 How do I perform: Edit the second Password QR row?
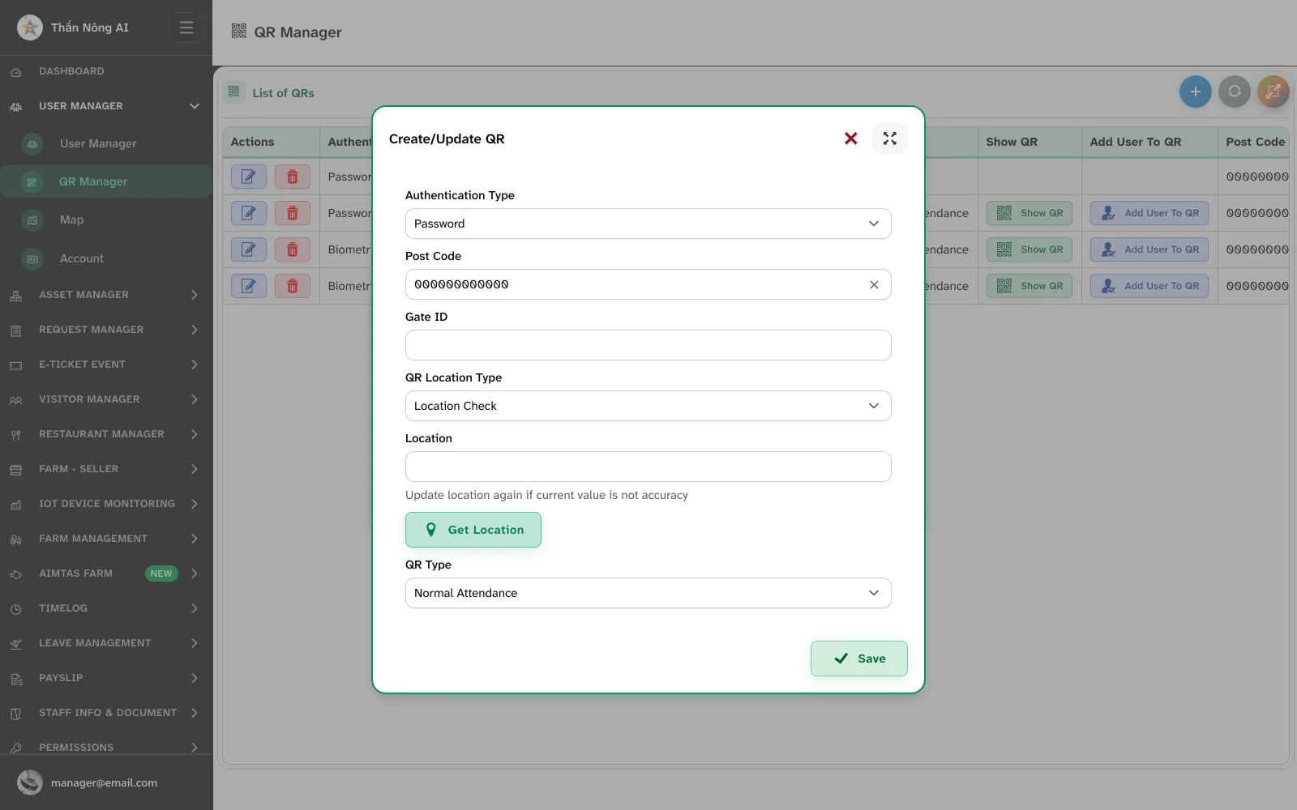click(249, 213)
